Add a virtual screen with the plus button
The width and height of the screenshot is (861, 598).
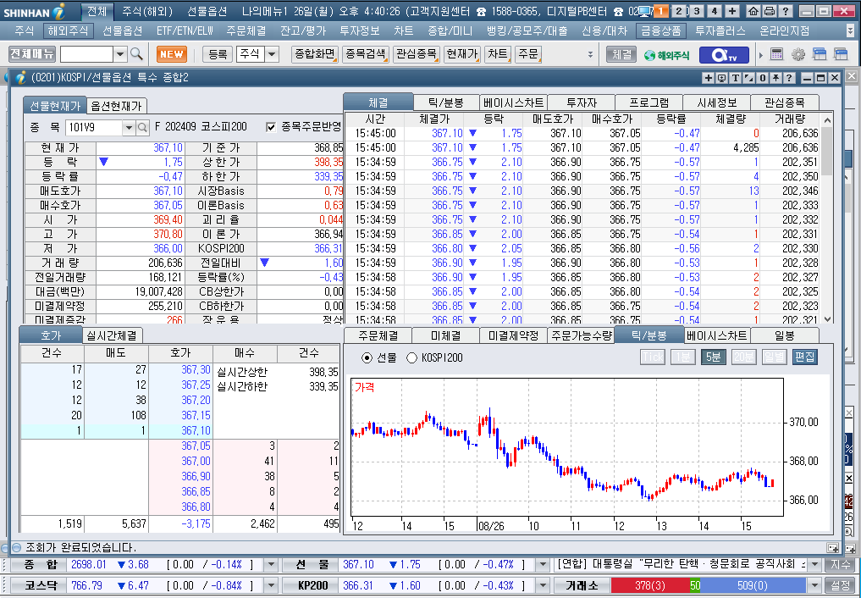click(732, 11)
